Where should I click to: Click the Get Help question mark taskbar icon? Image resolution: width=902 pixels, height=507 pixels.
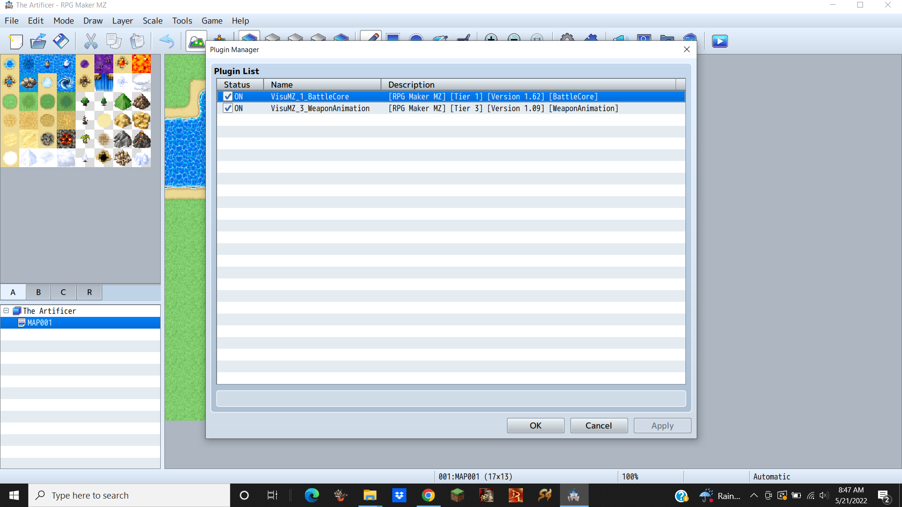click(681, 495)
